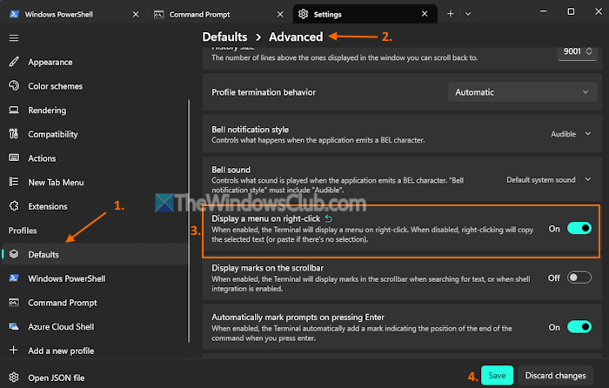The height and width of the screenshot is (388, 609).
Task: Click the Command Prompt profile icon
Action: pyautogui.click(x=14, y=302)
